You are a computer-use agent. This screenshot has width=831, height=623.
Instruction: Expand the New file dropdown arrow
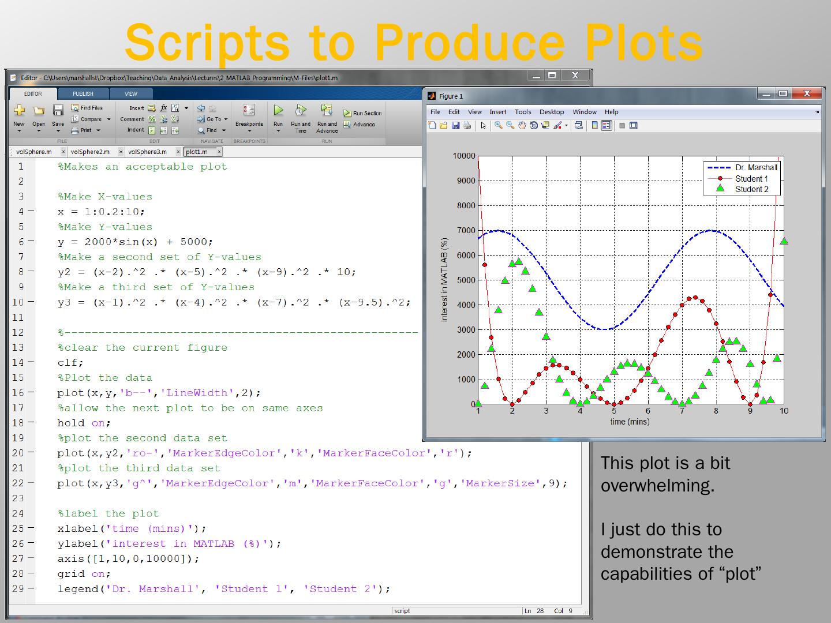point(19,131)
